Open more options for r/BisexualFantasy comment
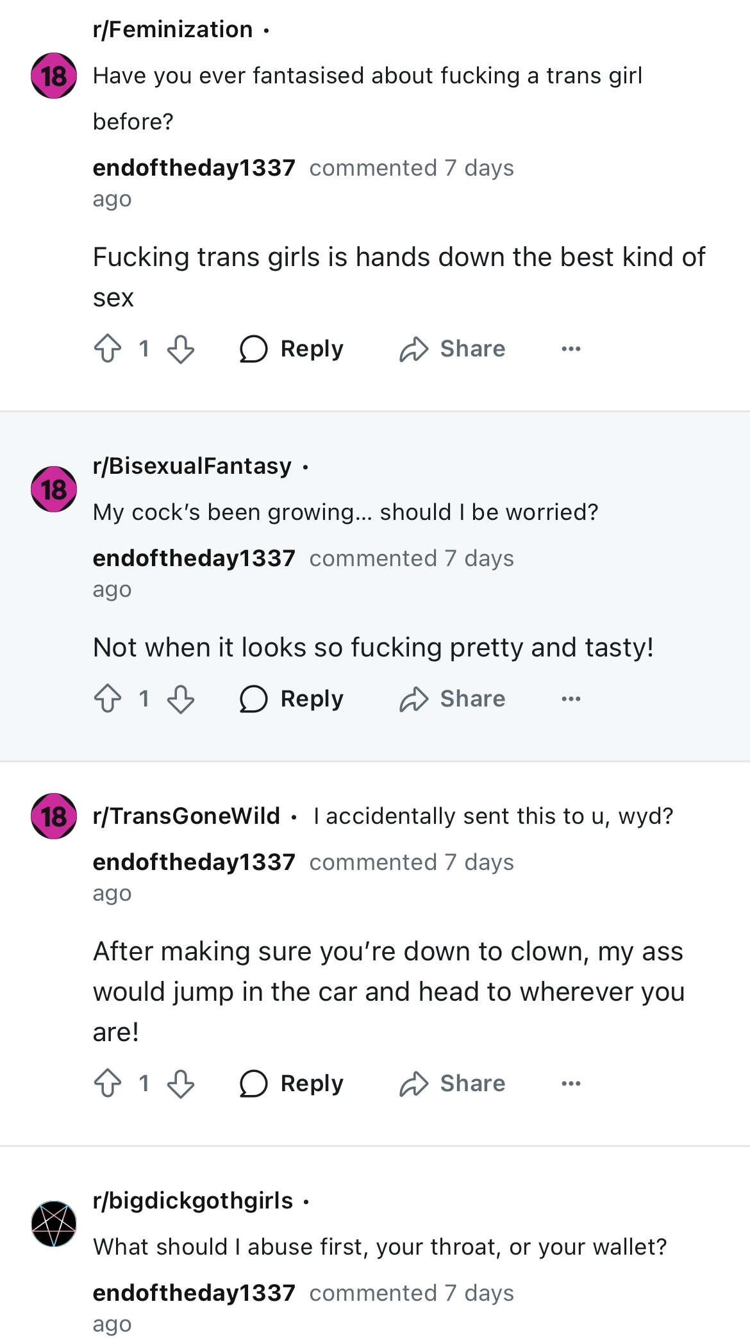The image size is (750, 1338). pyautogui.click(x=571, y=699)
